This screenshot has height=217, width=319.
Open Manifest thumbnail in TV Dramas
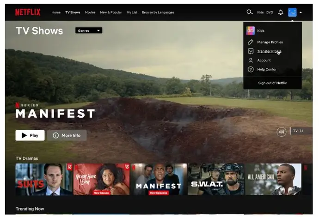point(159,180)
